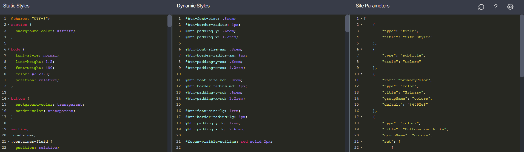Screen dimensions: 524x152
Task: Click the 'line-height: 1.5;' declaration
Action: pos(35,62)
